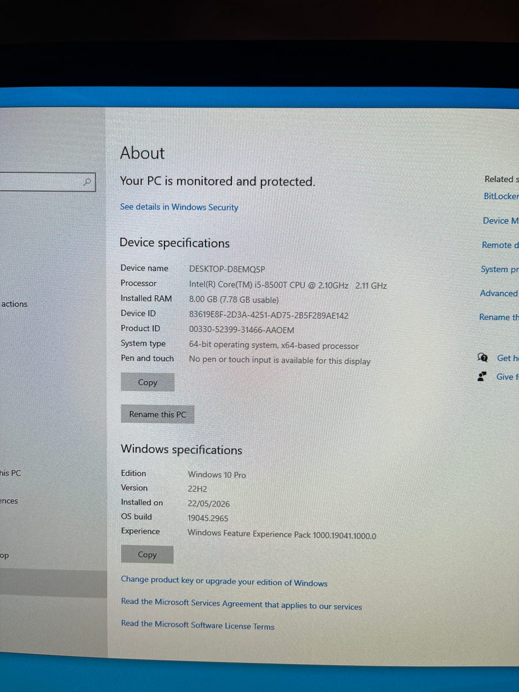Select OS build value 19045.2965
This screenshot has height=692, width=519.
(x=208, y=518)
